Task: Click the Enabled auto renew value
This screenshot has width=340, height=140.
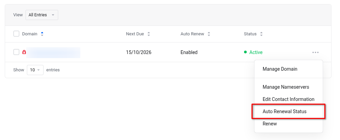Action: 189,52
